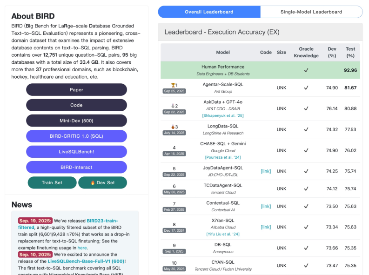Click the bronze medal icon for rank 3
This screenshot has width=369, height=275.
173,127
